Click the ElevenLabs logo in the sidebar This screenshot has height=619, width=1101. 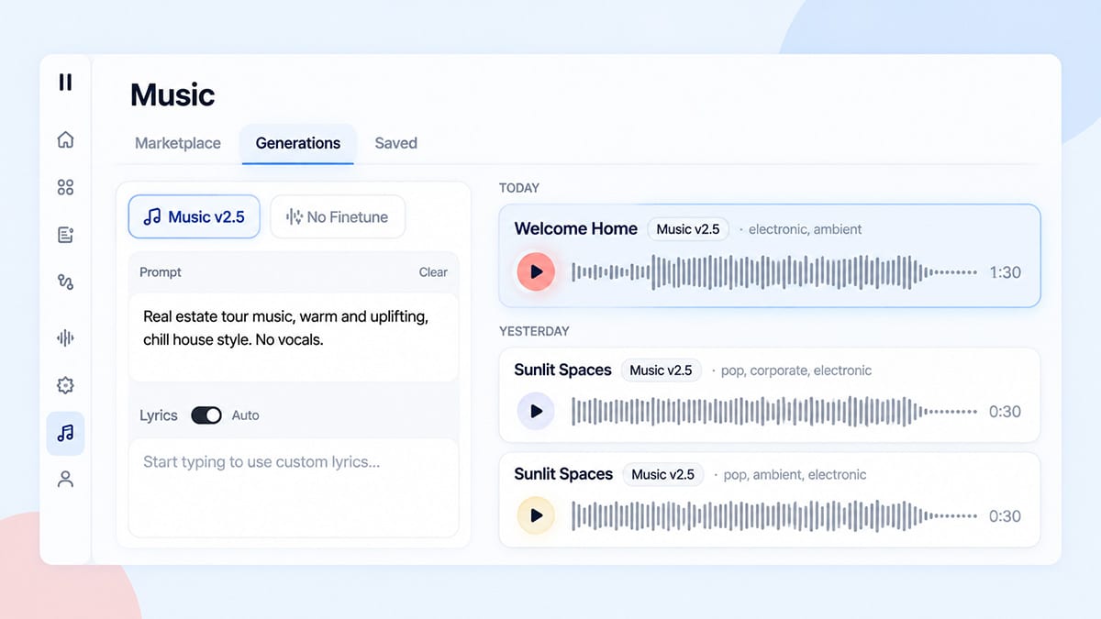(x=65, y=82)
